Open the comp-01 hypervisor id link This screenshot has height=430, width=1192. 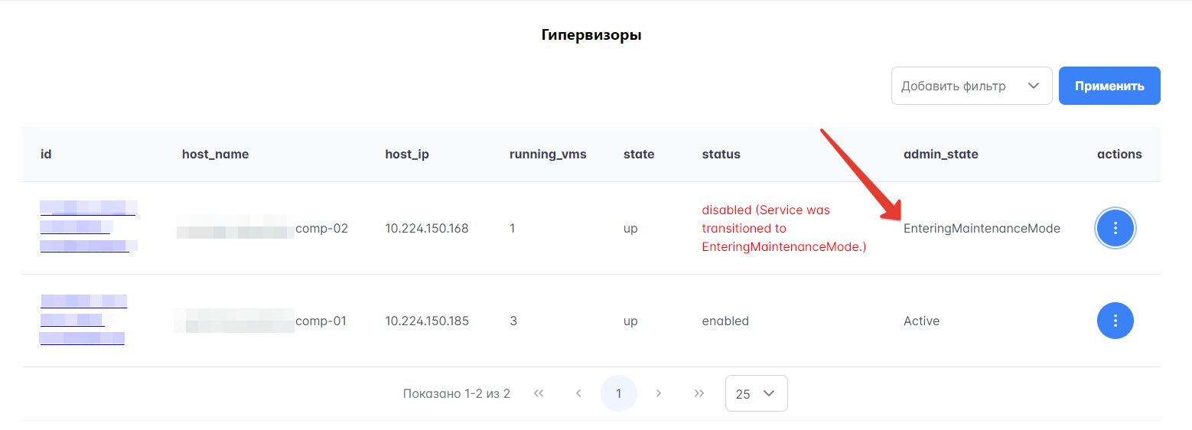pos(83,320)
